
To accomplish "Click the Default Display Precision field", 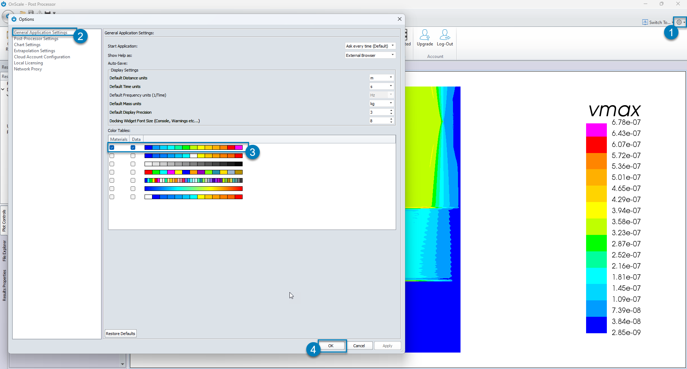I will (x=379, y=112).
